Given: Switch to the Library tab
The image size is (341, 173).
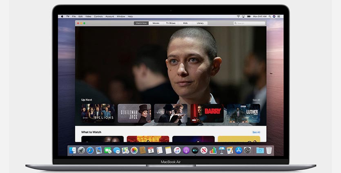Looking at the screenshot, I should pyautogui.click(x=200, y=23).
